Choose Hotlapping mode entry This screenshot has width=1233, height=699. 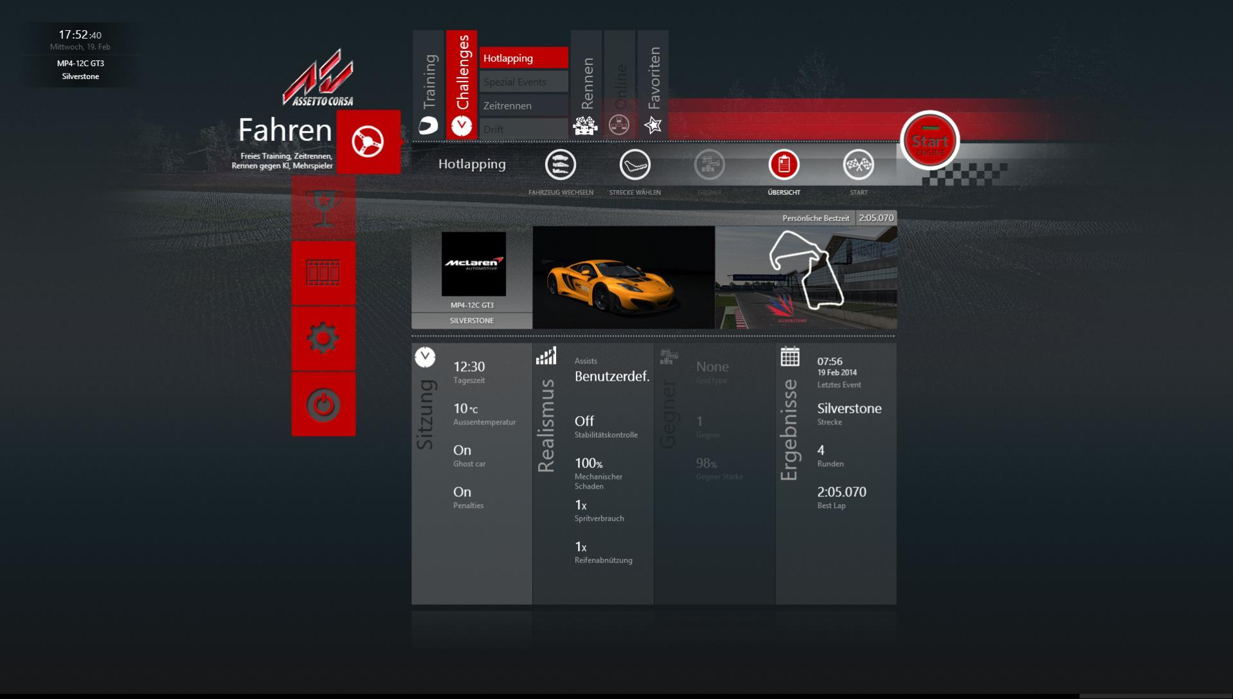coord(524,58)
